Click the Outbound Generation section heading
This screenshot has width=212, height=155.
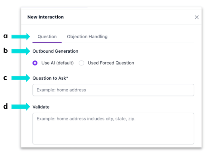click(x=55, y=51)
